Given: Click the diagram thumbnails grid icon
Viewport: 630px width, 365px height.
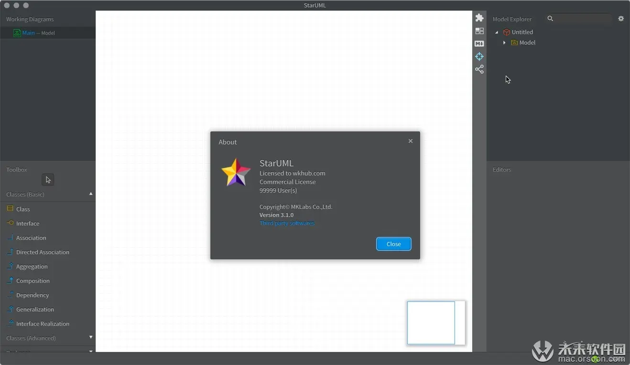Looking at the screenshot, I should tap(479, 31).
